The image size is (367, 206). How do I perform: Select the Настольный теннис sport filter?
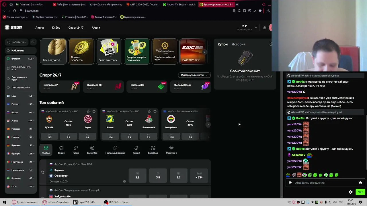pos(115,150)
